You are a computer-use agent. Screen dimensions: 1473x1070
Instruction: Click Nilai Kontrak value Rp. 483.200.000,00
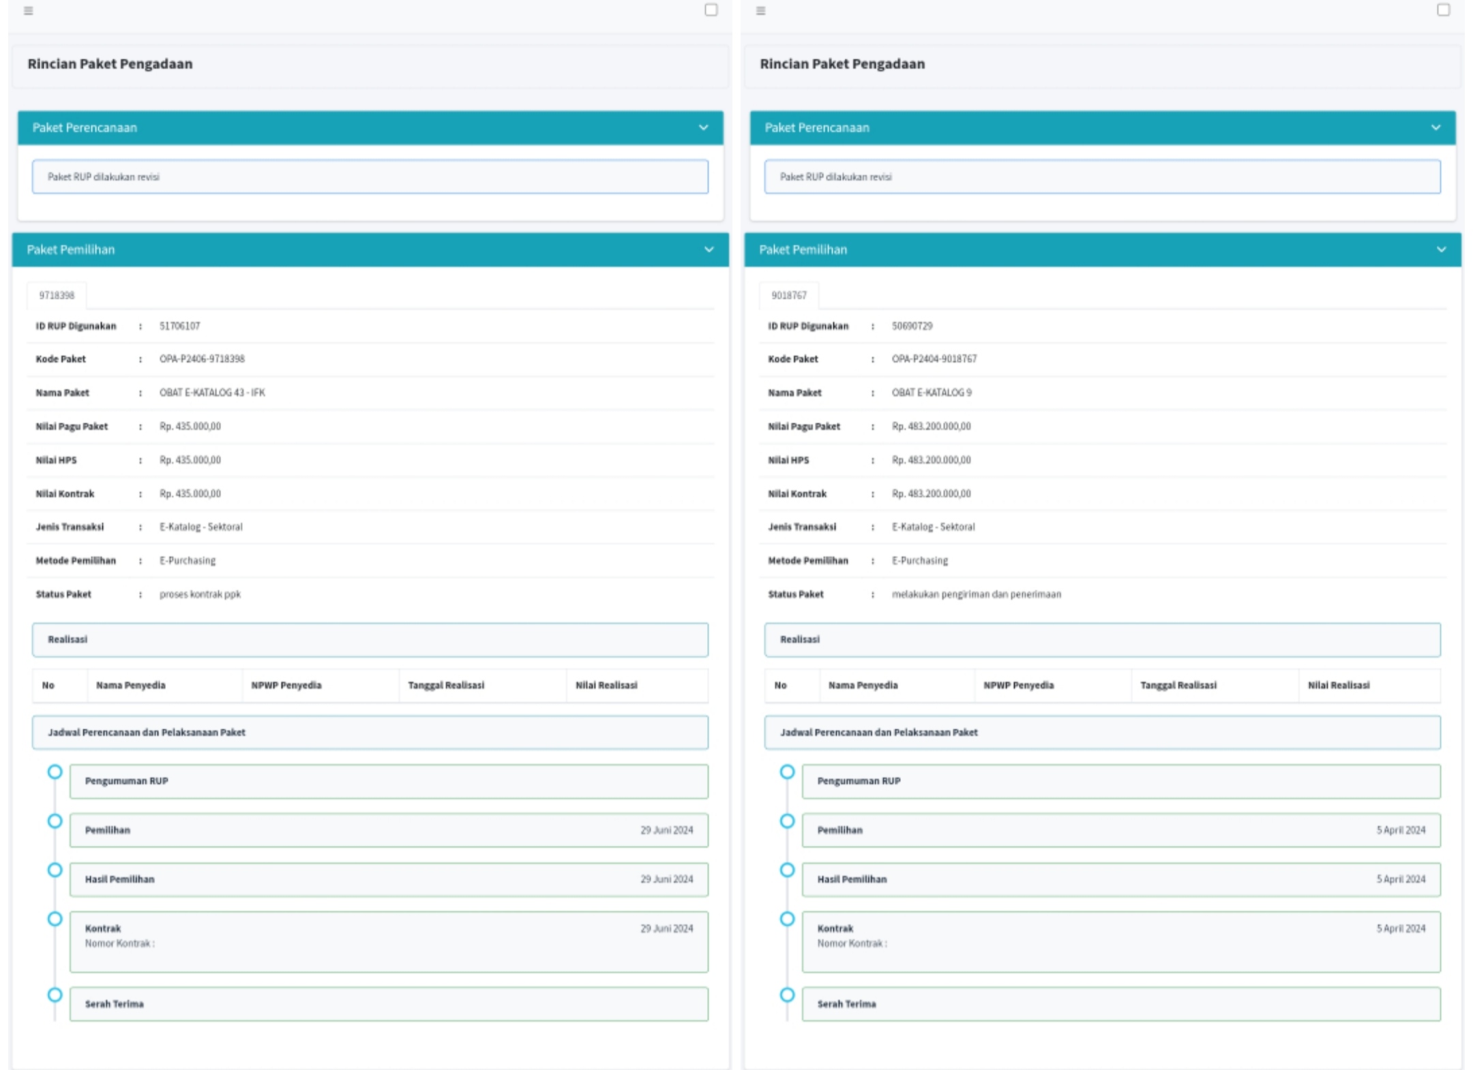coord(932,493)
